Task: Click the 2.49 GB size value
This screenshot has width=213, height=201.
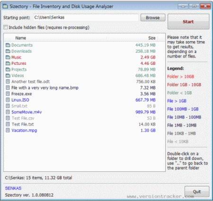Action: [148, 57]
